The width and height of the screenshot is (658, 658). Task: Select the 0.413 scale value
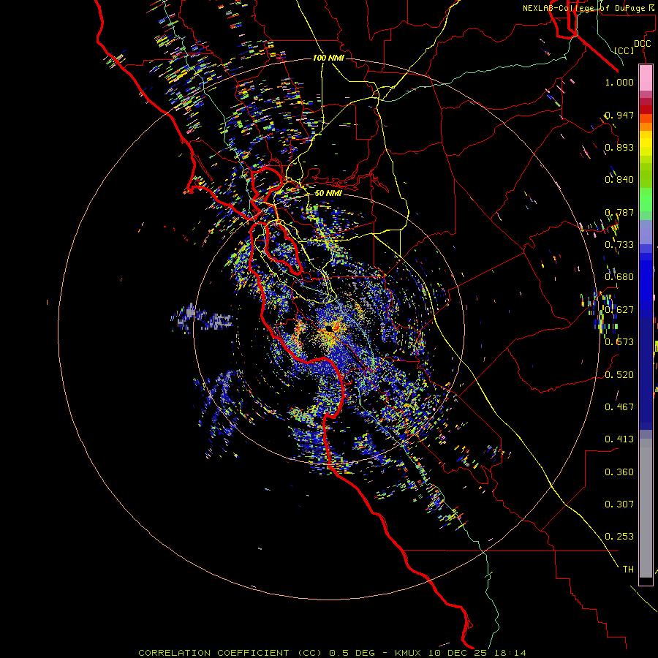619,439
